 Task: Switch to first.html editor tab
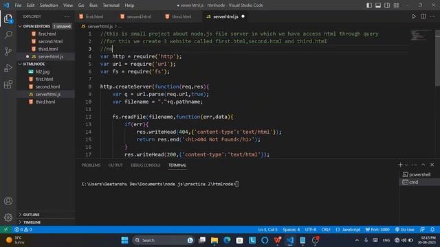(95, 16)
